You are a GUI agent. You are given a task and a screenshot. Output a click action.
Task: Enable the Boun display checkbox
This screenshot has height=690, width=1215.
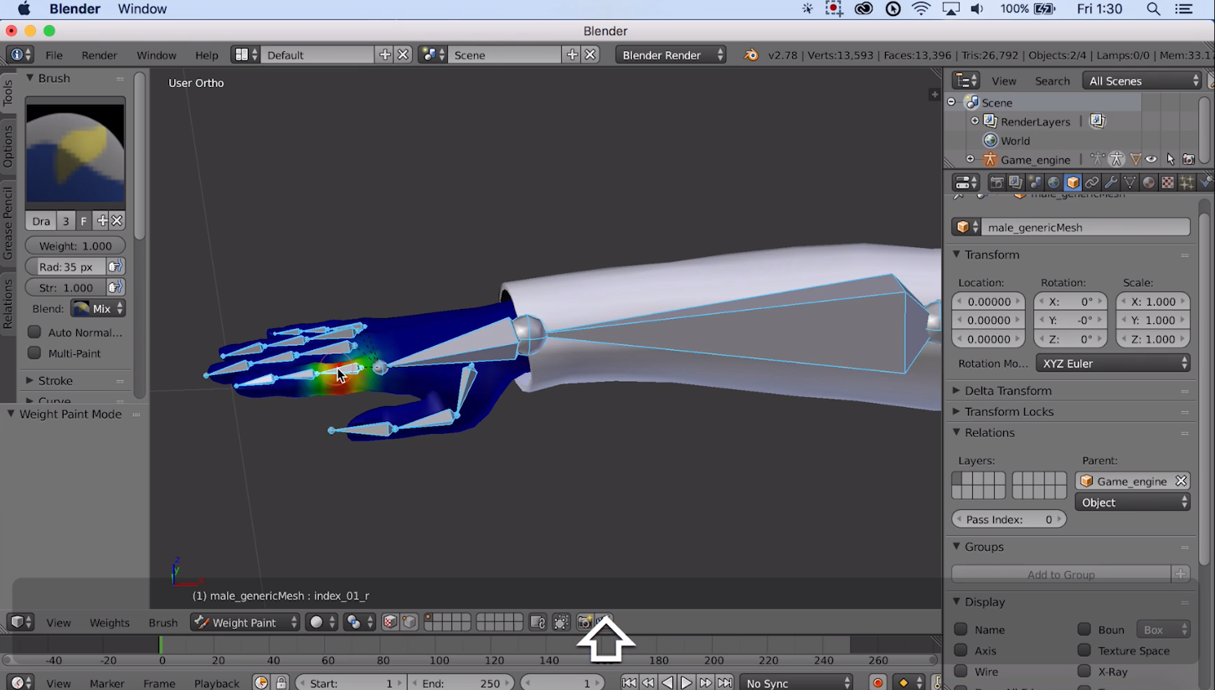pyautogui.click(x=1084, y=629)
